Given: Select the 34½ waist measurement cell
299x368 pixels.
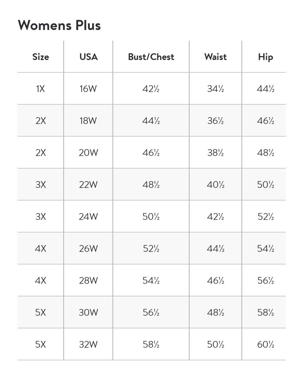Looking at the screenshot, I should coord(216,89).
